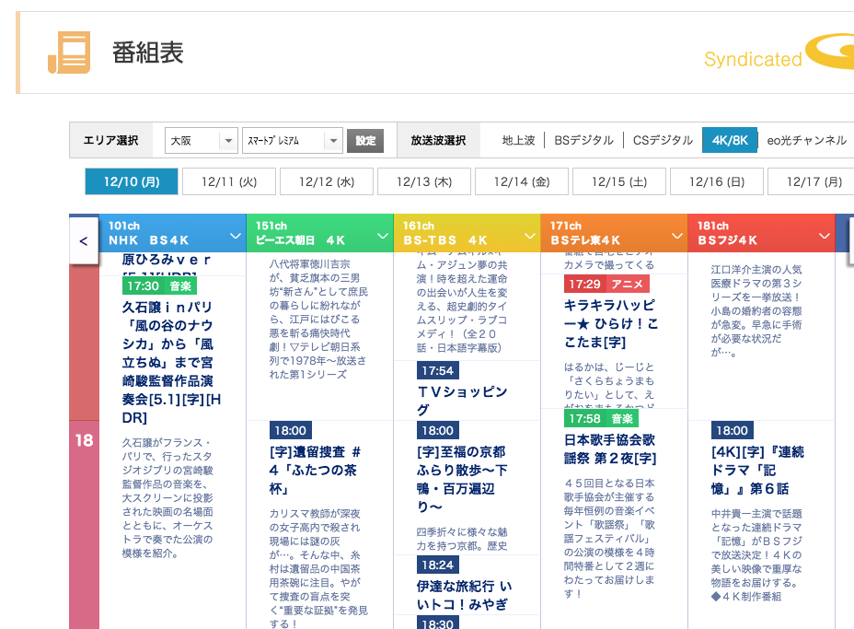854x629 pixels.
Task: Select date 12/12 (水)
Action: [x=327, y=181]
